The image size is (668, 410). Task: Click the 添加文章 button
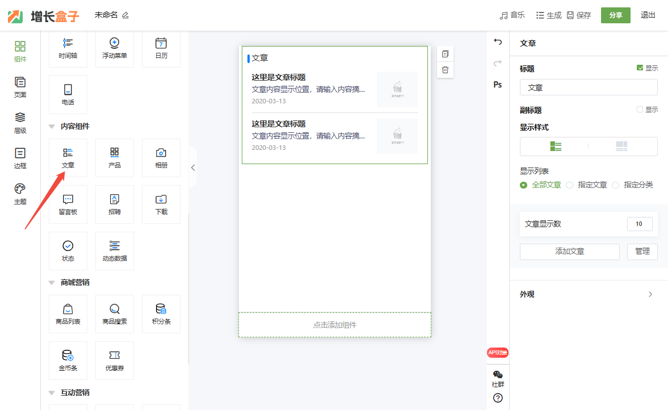coord(569,252)
